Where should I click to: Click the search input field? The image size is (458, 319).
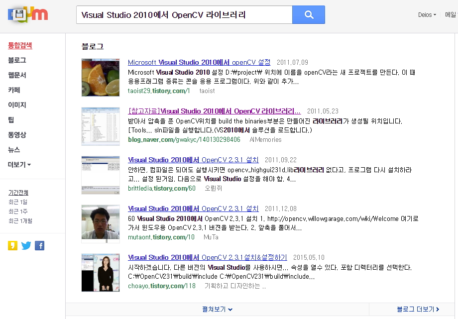pos(184,14)
